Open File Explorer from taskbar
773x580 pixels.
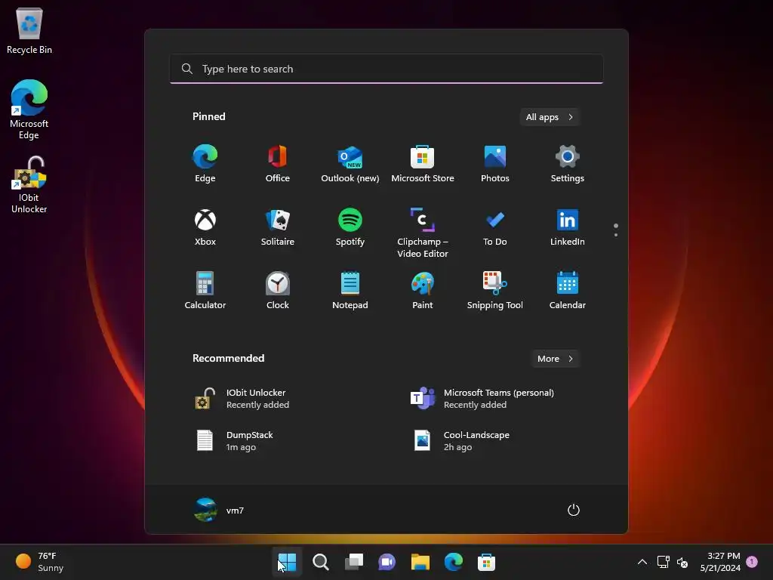[420, 562]
